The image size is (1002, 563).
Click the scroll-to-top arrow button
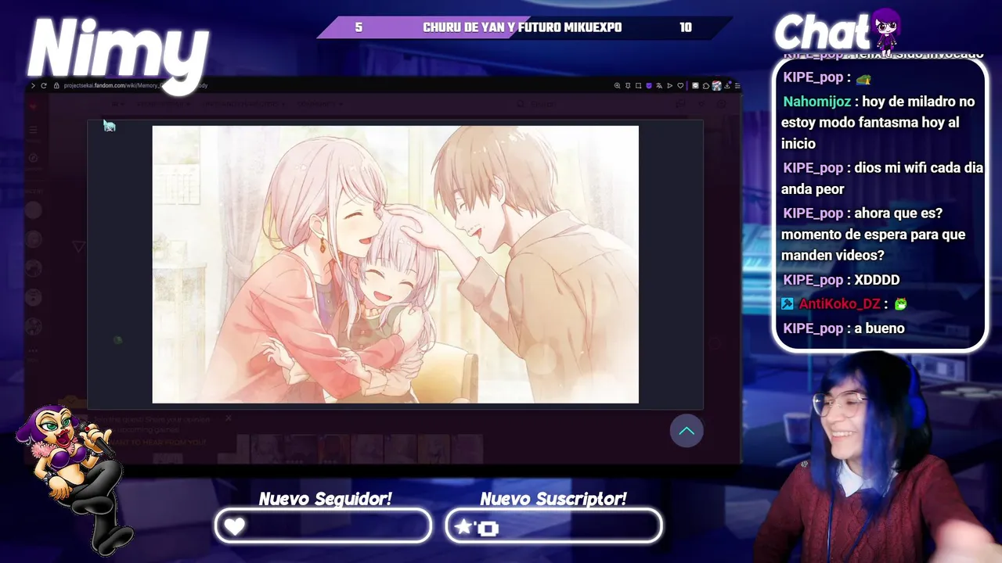pyautogui.click(x=687, y=431)
